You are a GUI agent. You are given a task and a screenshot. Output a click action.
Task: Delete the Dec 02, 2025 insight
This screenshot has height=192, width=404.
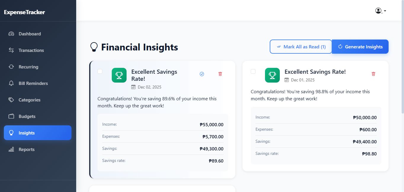click(x=220, y=74)
